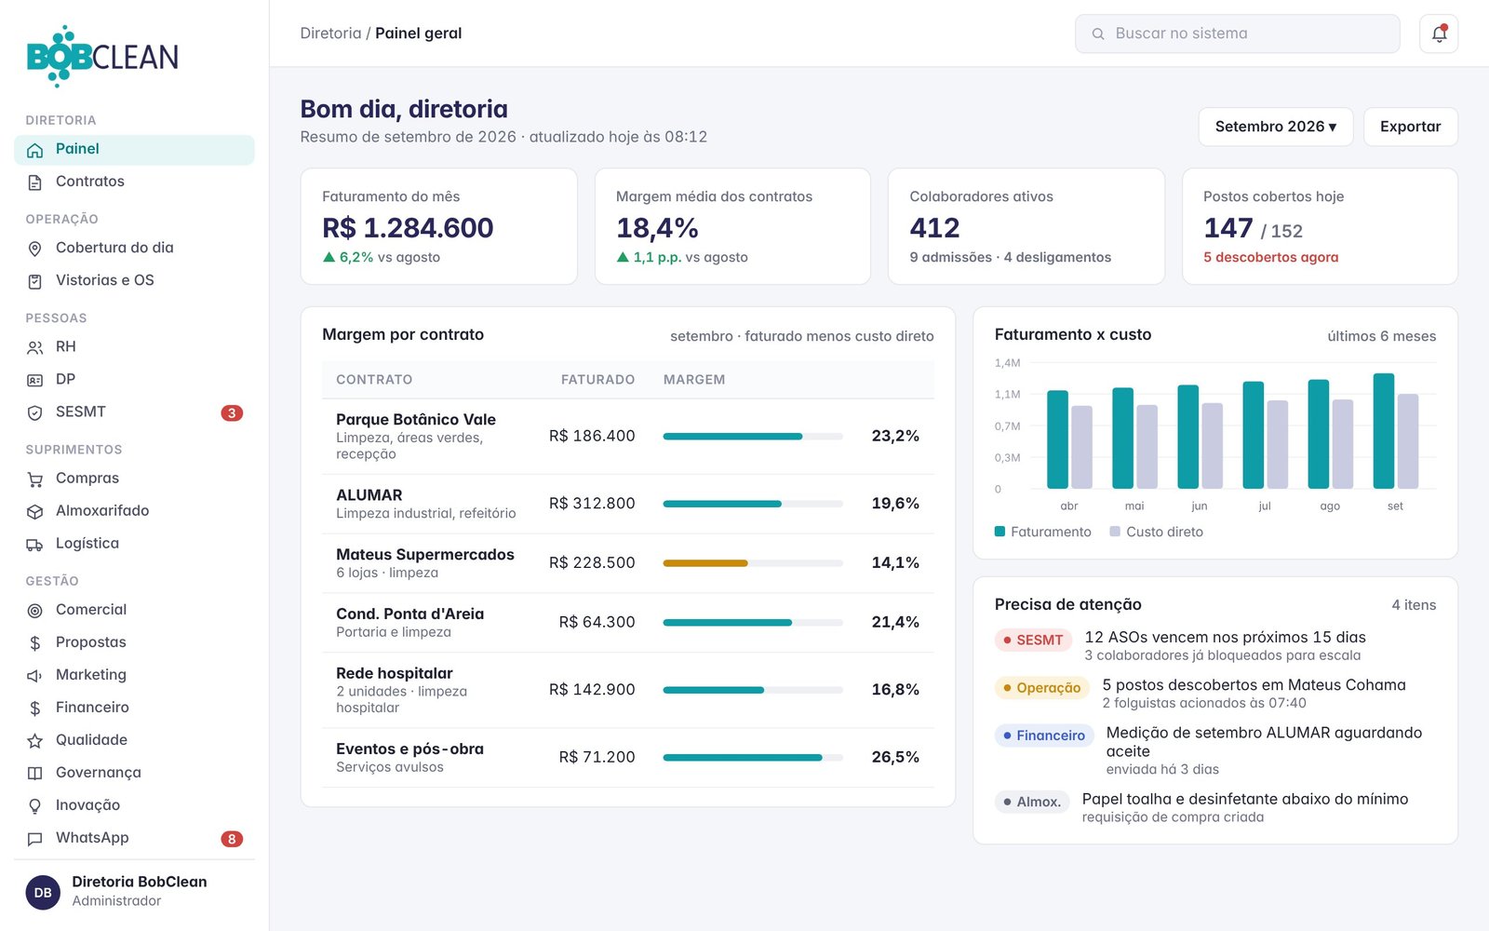Click the R$ 71.200 faturado value
The width and height of the screenshot is (1489, 931).
597,757
